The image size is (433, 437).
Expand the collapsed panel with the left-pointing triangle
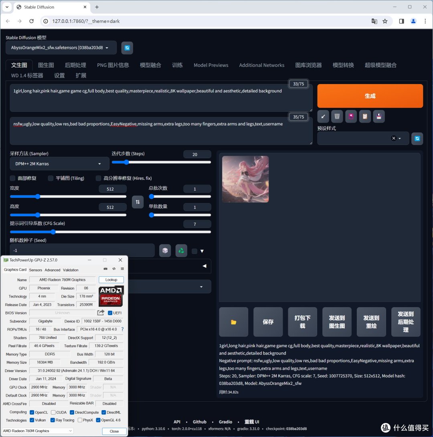pos(204,266)
